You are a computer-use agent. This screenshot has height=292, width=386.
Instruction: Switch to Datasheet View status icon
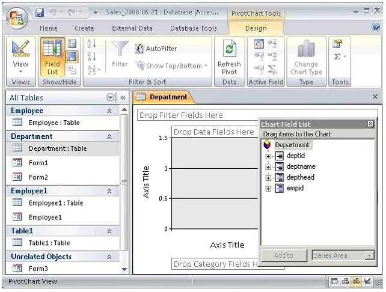point(334,281)
